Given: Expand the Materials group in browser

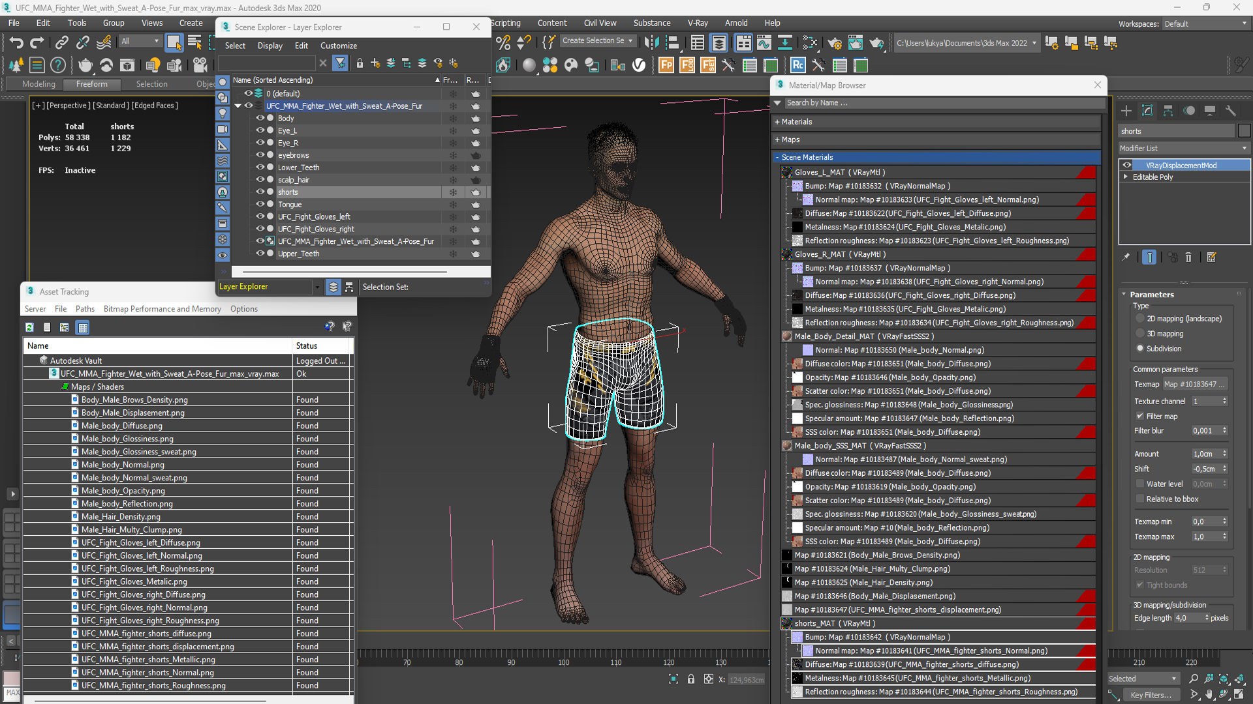Looking at the screenshot, I should [x=778, y=122].
